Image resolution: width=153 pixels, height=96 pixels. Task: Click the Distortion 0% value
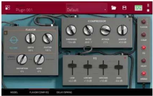(22, 71)
